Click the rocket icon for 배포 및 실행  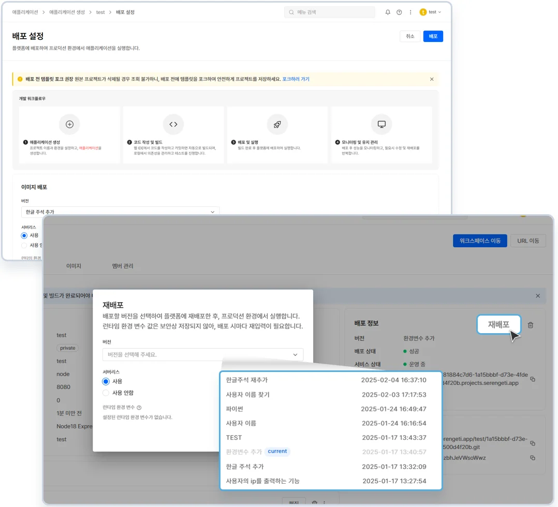[277, 124]
